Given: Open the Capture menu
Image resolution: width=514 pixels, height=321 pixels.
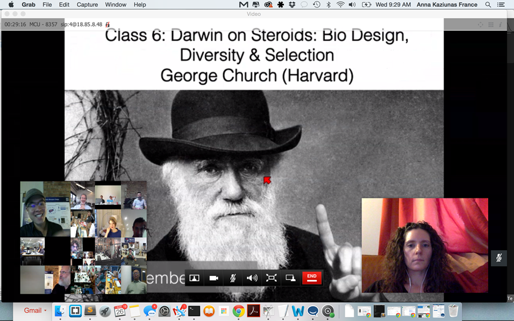Looking at the screenshot, I should click(87, 5).
